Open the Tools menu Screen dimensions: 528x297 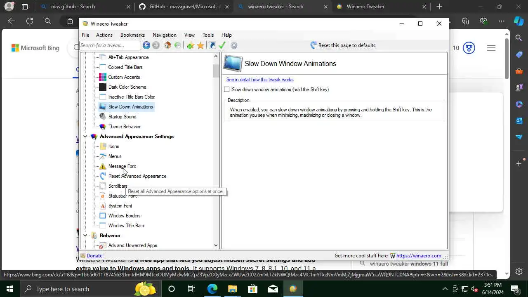[208, 35]
